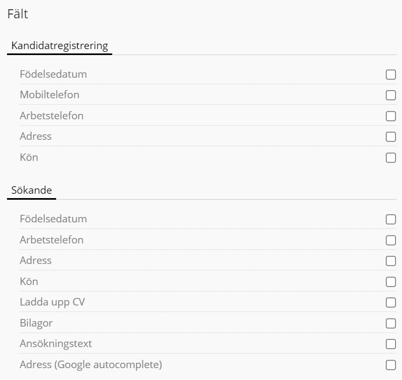This screenshot has height=380, width=402.
Task: Click the Ansökningstext row label
Action: 56,344
